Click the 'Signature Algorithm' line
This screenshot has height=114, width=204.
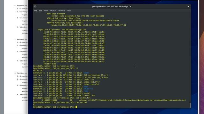click(x=62, y=29)
